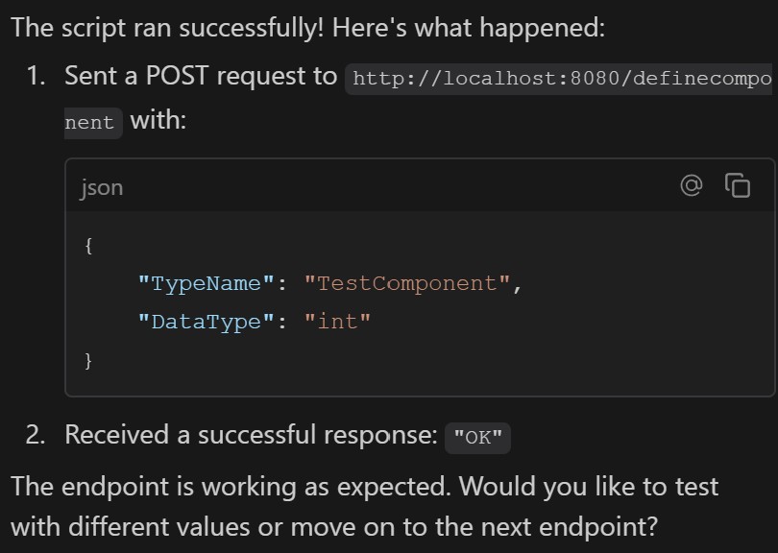Click the wrapped "nent" inline code fragment
778x553 pixels.
coord(93,123)
